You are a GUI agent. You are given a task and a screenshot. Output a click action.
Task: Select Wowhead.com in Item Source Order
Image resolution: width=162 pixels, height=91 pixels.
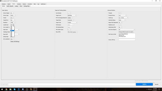(122, 36)
